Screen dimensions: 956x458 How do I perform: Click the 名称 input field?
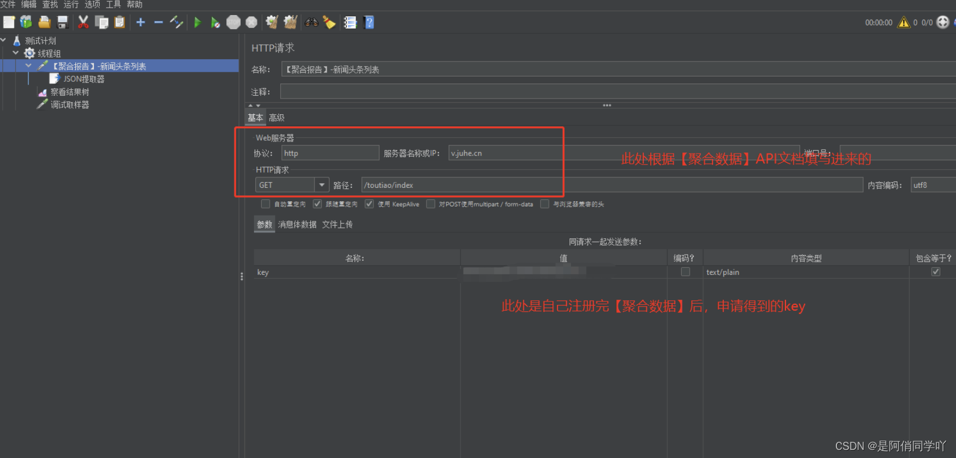pos(618,70)
